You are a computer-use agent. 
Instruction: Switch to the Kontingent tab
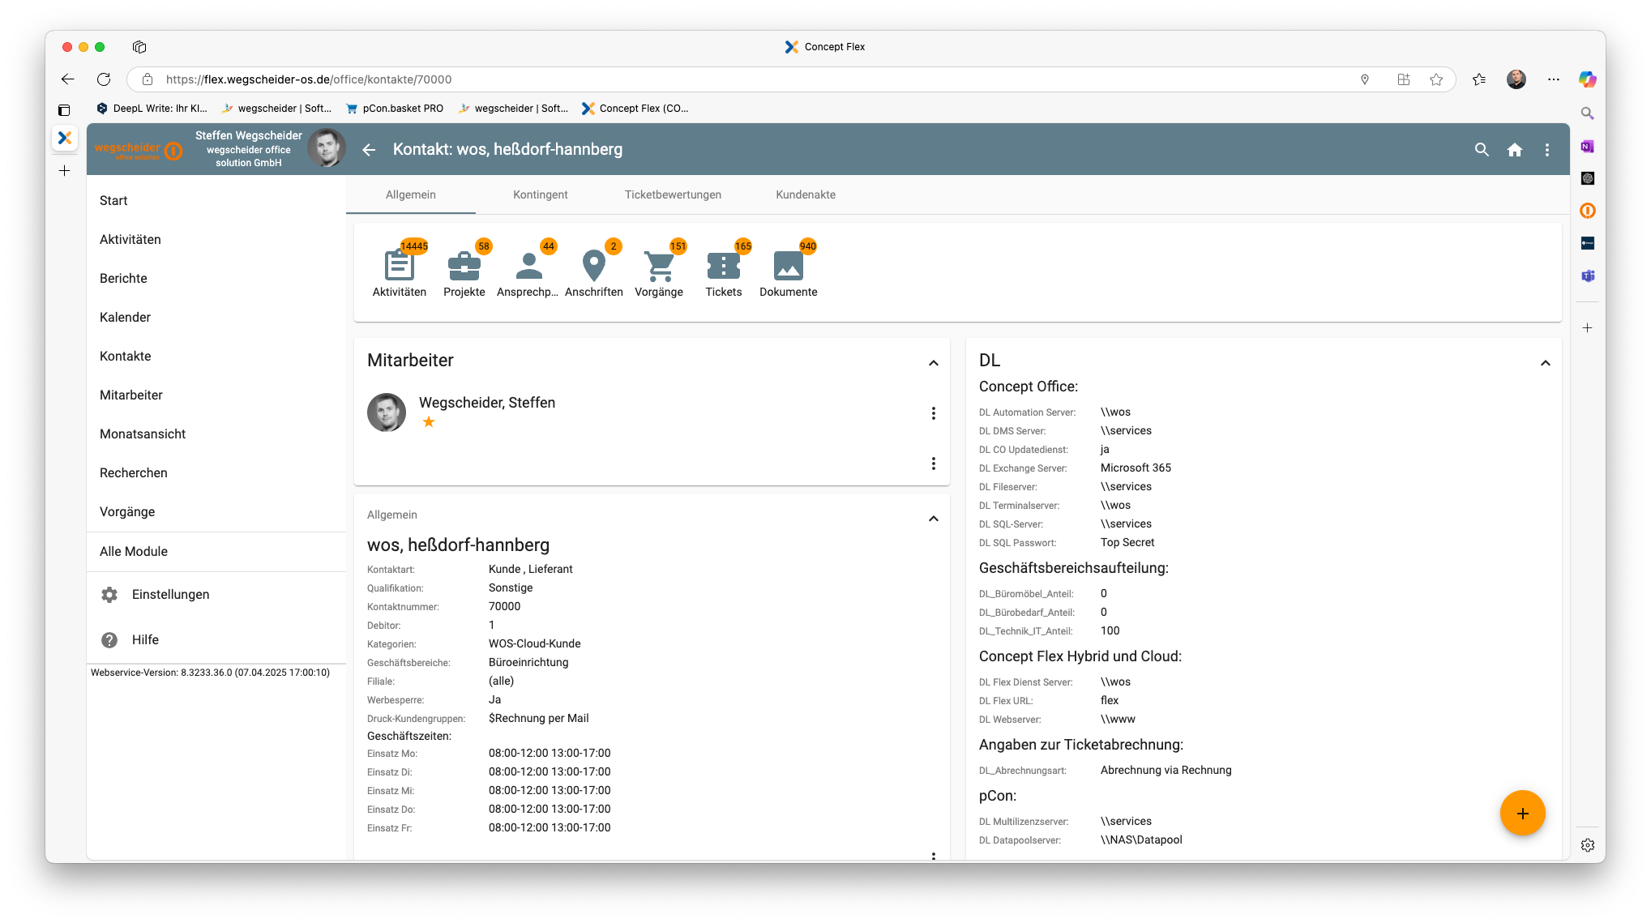541,195
